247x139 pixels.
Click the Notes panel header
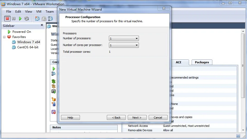coord(84,127)
